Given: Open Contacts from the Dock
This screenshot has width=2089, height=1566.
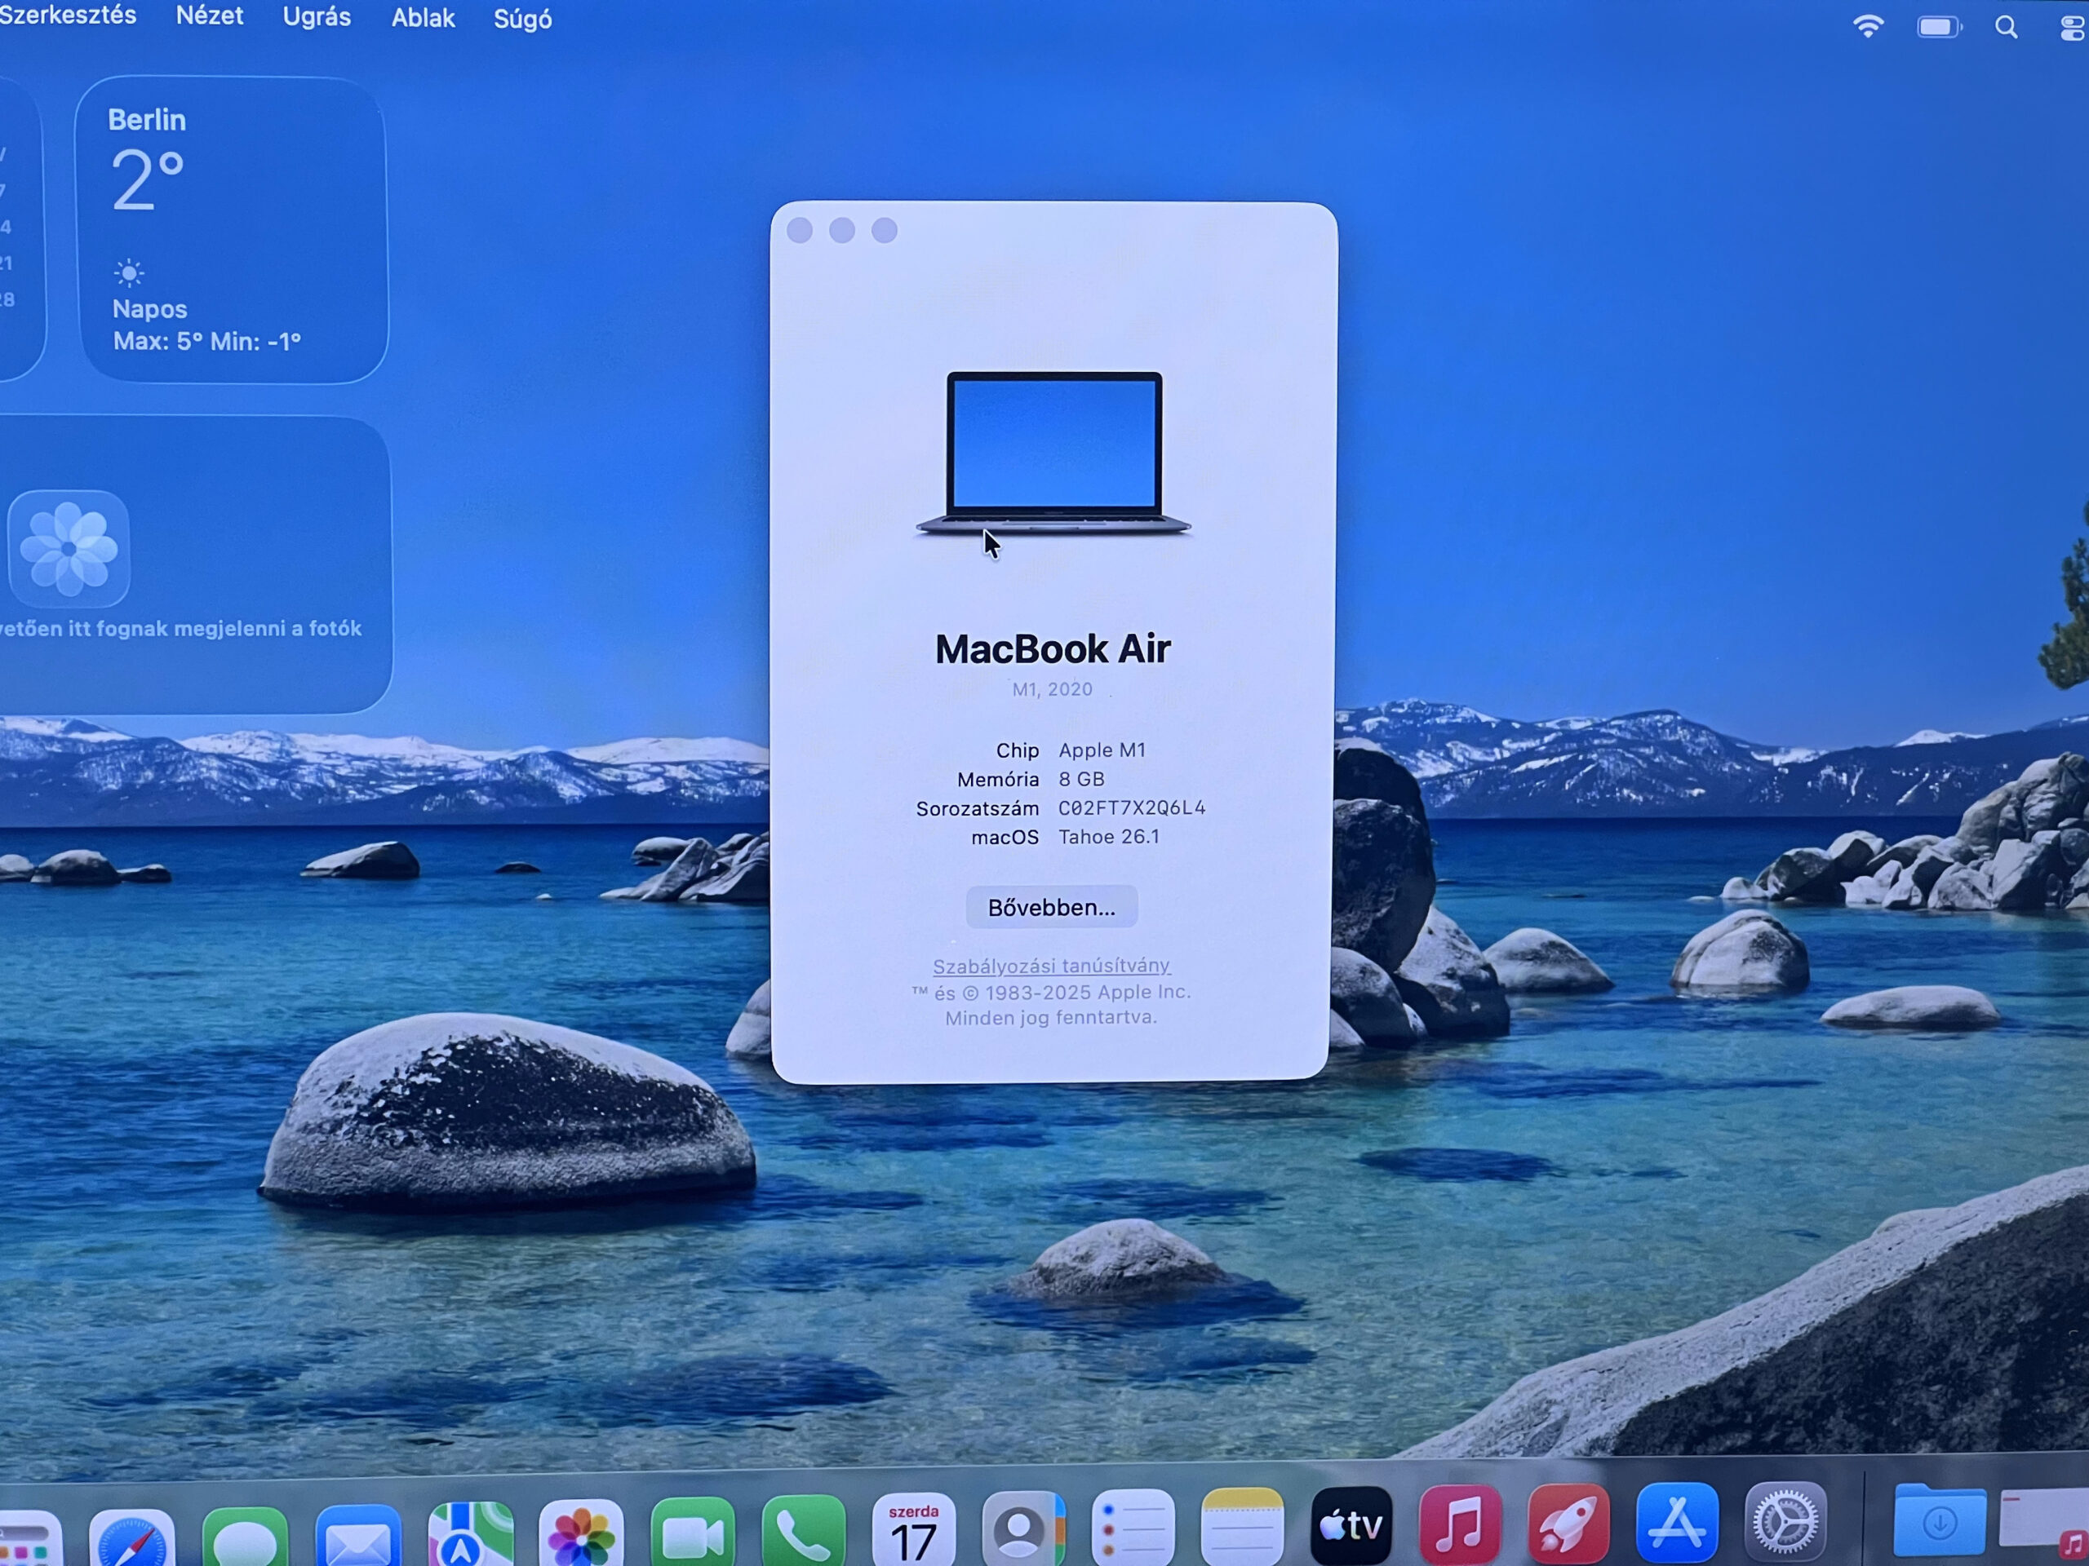Looking at the screenshot, I should (x=1025, y=1524).
